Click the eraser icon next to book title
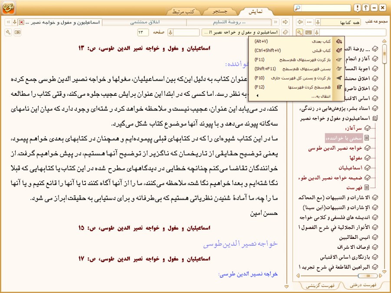This screenshot has width=391, height=293. coord(286,32)
